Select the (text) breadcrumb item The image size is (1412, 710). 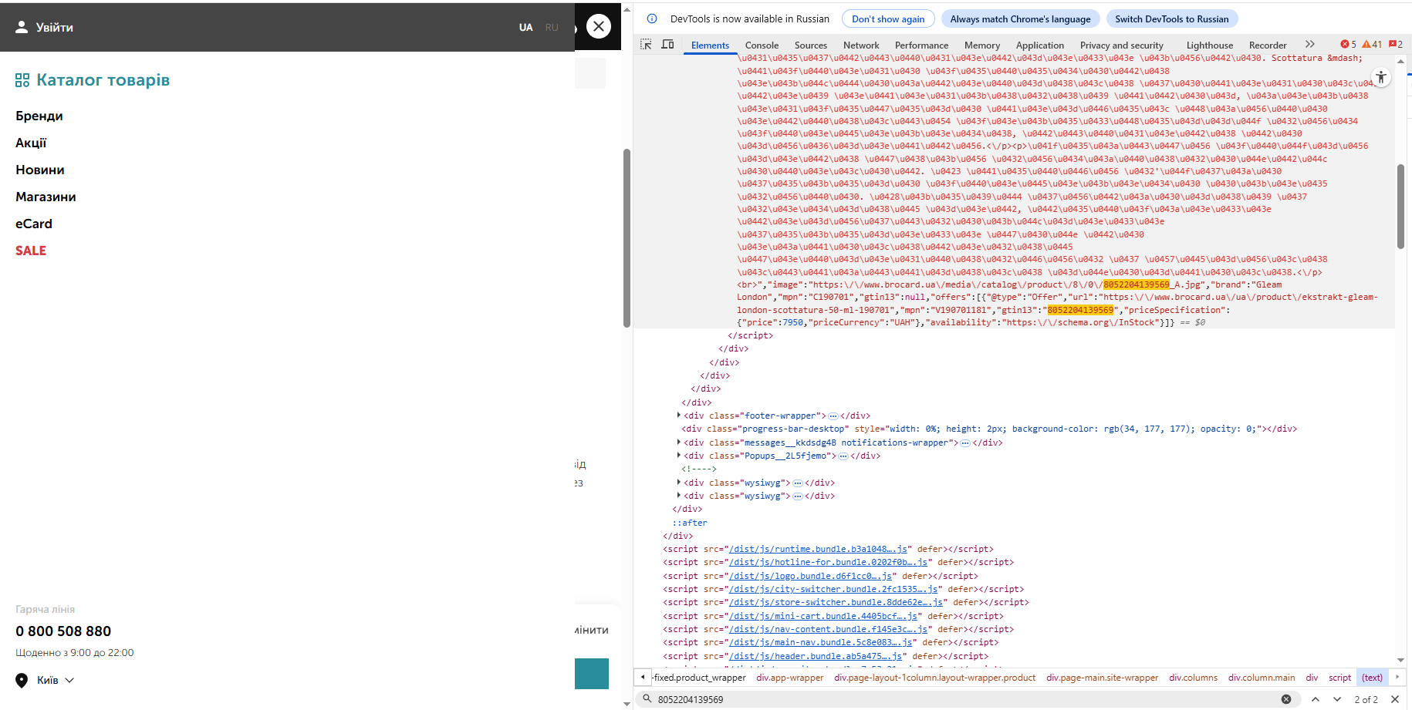point(1372,678)
